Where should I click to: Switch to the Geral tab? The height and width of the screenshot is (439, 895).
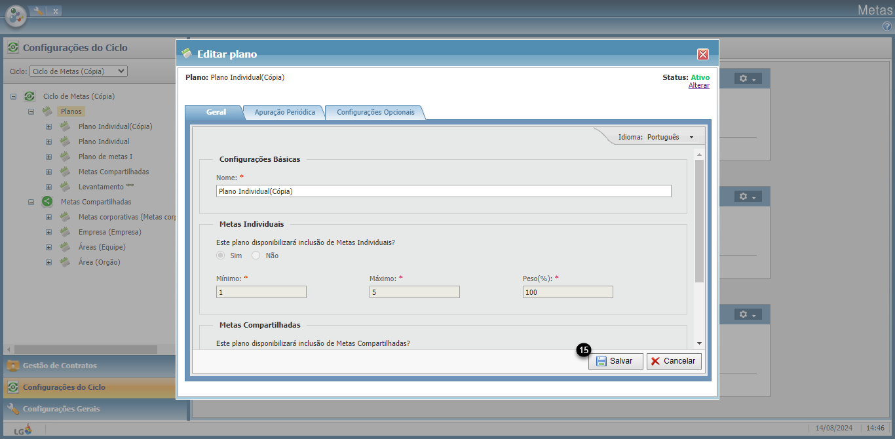coord(216,112)
